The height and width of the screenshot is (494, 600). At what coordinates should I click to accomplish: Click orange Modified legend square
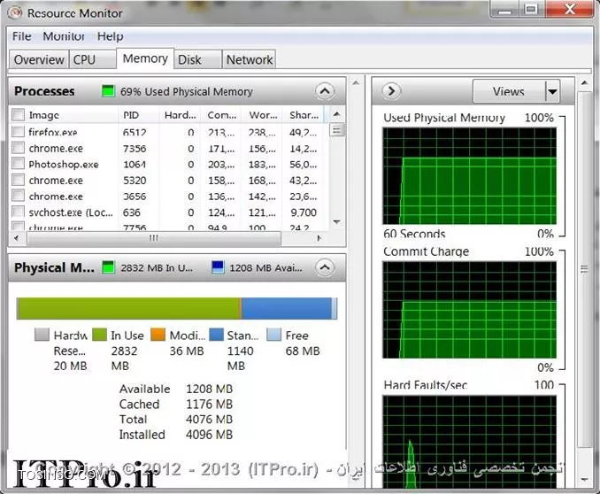158,335
